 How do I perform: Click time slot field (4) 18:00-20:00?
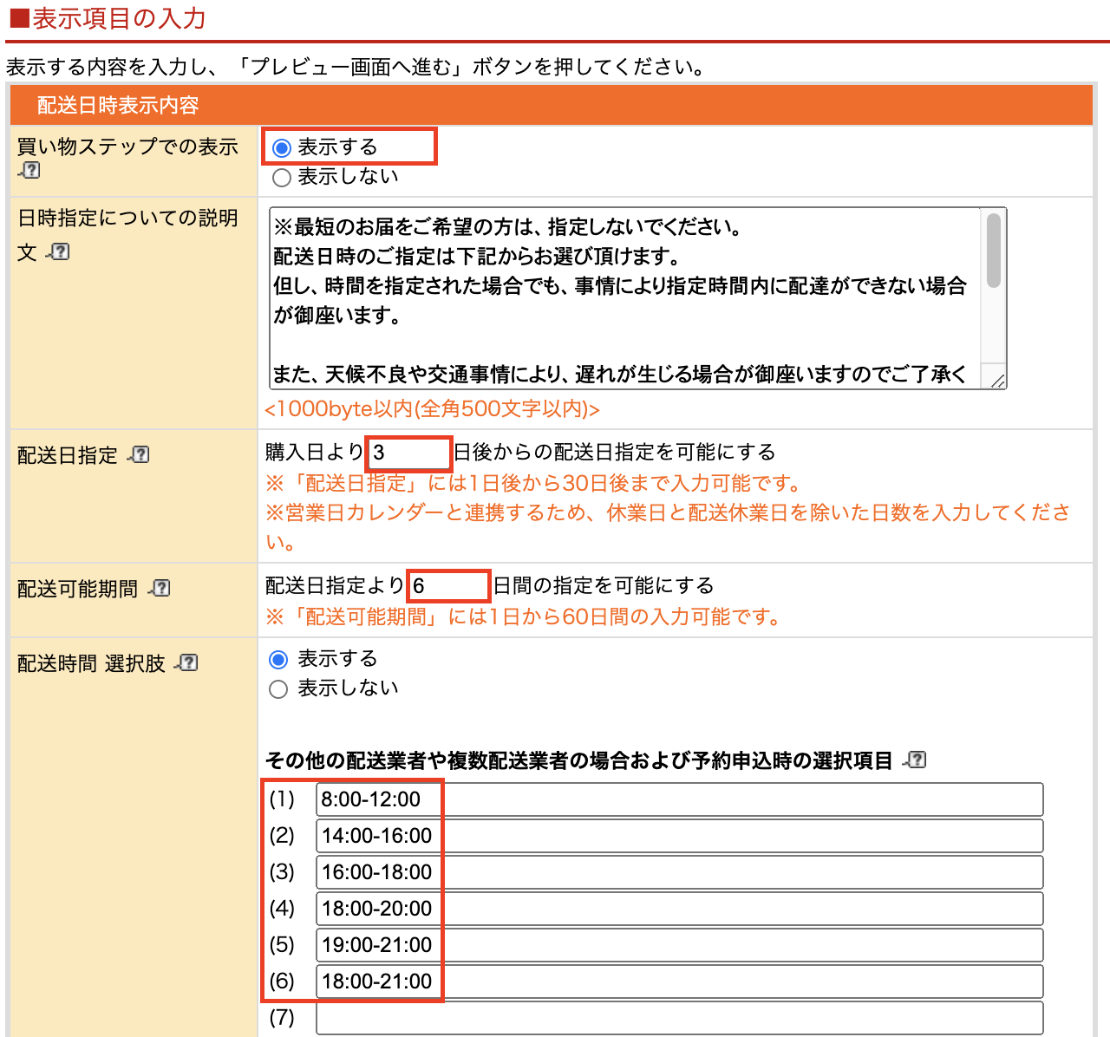(679, 909)
